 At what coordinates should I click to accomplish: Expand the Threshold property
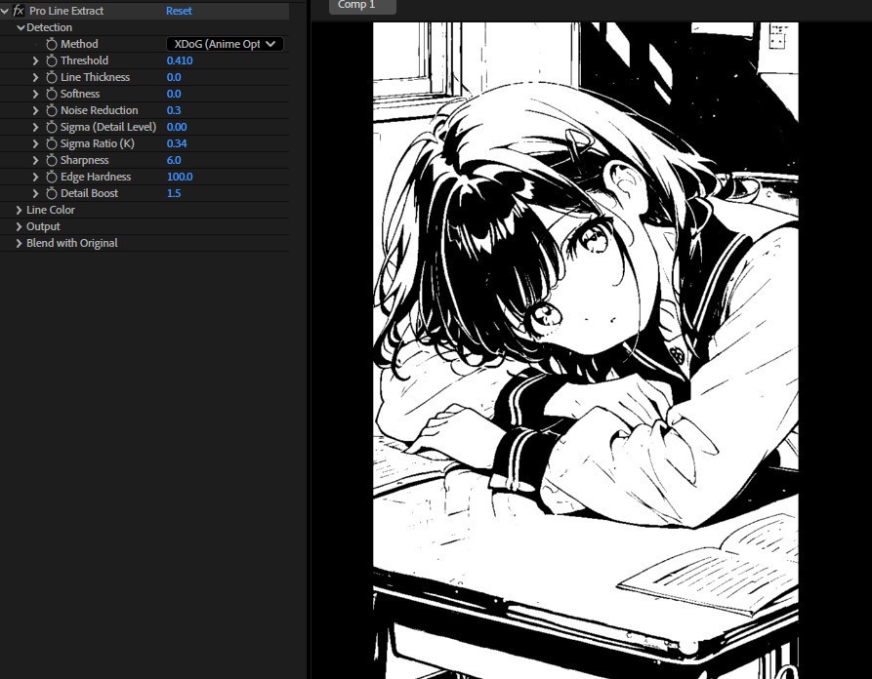(35, 60)
